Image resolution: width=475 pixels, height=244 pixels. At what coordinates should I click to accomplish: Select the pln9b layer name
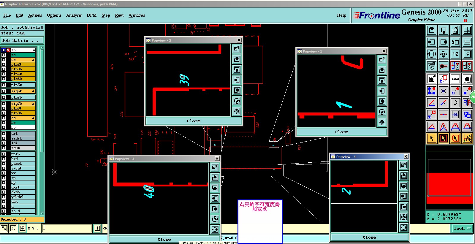coord(23,113)
